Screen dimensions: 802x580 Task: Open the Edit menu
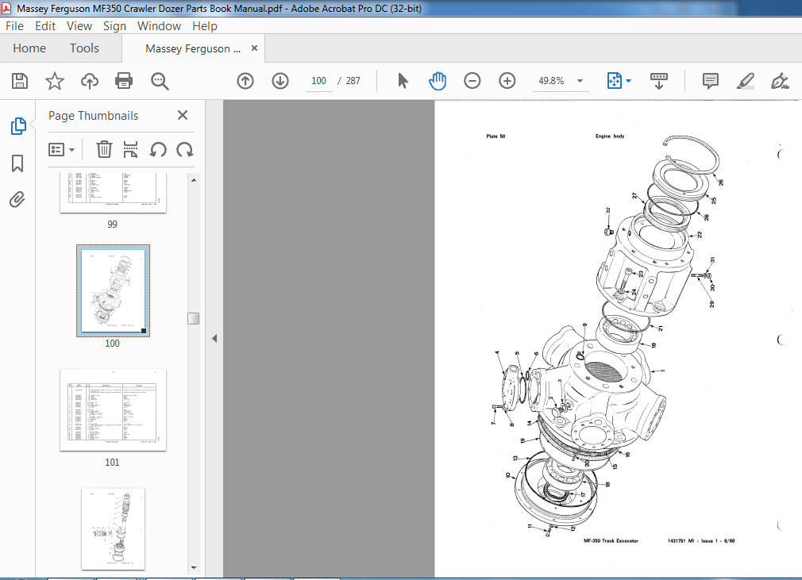pos(45,26)
